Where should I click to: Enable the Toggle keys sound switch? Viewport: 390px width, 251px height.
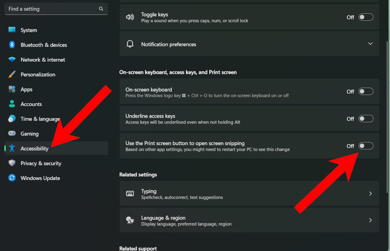tap(366, 17)
